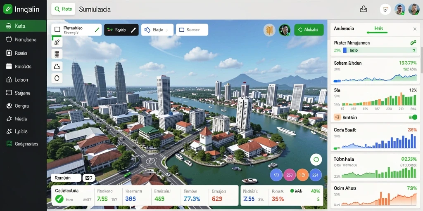The height and width of the screenshot is (211, 423).
Task: Click the cloud icon in top bar
Action: (x=364, y=9)
